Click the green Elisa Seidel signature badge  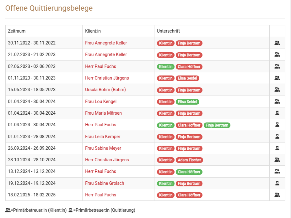pos(187,102)
